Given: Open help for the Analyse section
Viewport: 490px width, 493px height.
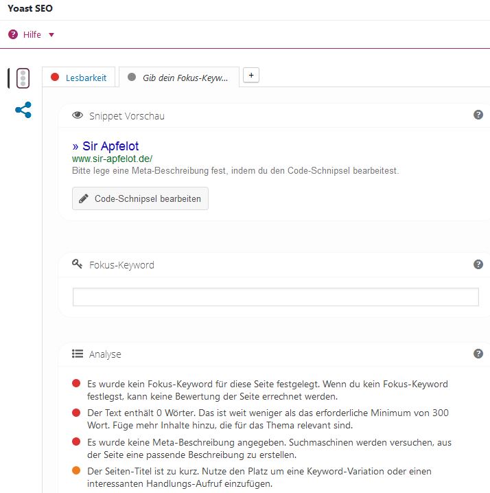Looking at the screenshot, I should coord(478,354).
